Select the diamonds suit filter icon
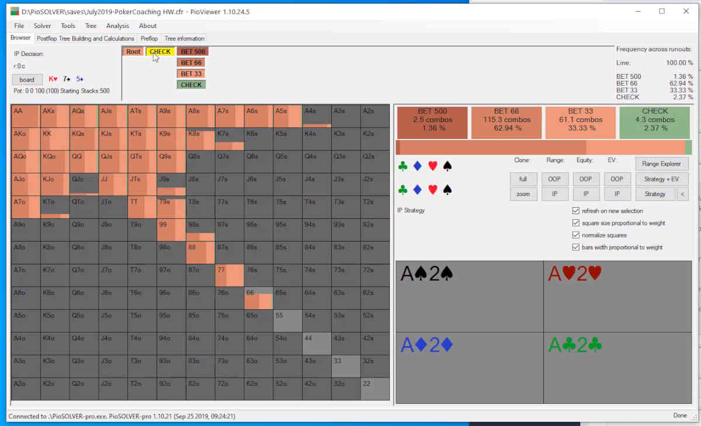The image size is (701, 426). (418, 166)
